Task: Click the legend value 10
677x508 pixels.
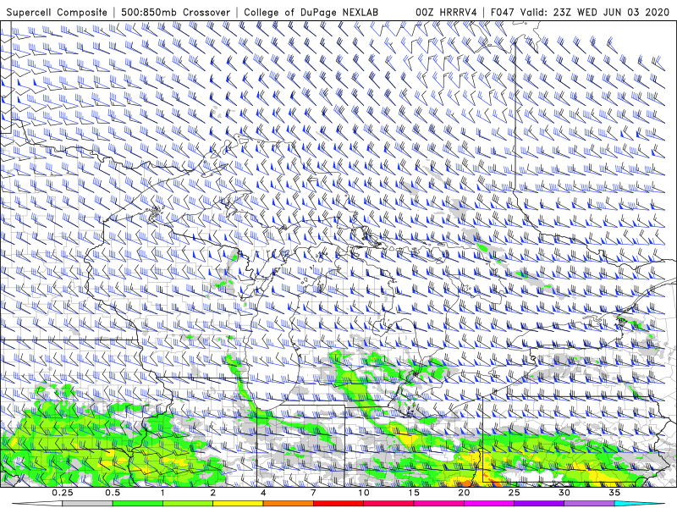Action: pos(364,493)
